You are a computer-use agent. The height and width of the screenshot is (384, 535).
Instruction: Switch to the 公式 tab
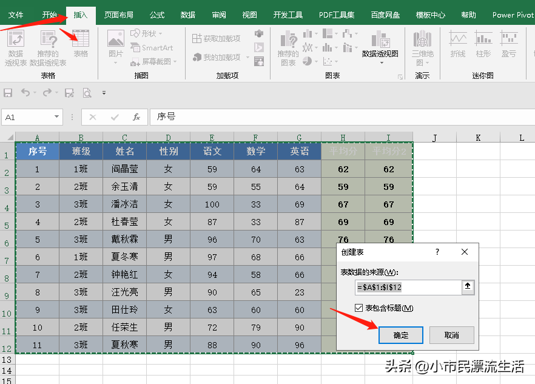click(157, 15)
